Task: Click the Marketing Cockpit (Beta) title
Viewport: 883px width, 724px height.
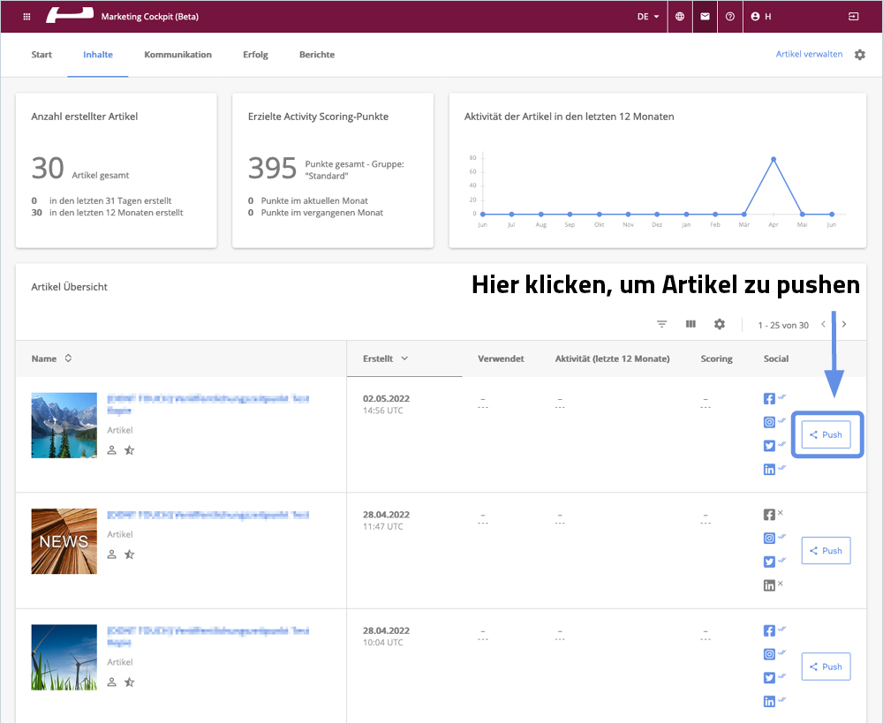Action: pos(150,16)
